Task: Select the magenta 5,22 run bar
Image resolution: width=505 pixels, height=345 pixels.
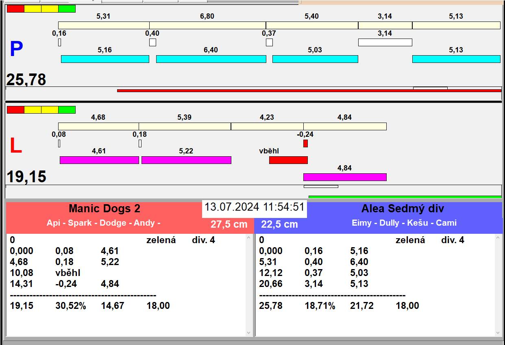Action: tap(186, 160)
